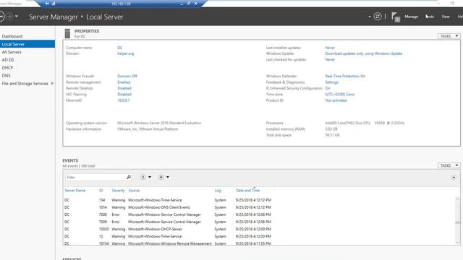Open the Properties TASKS dropdown
This screenshot has height=260, width=463.
tap(449, 36)
